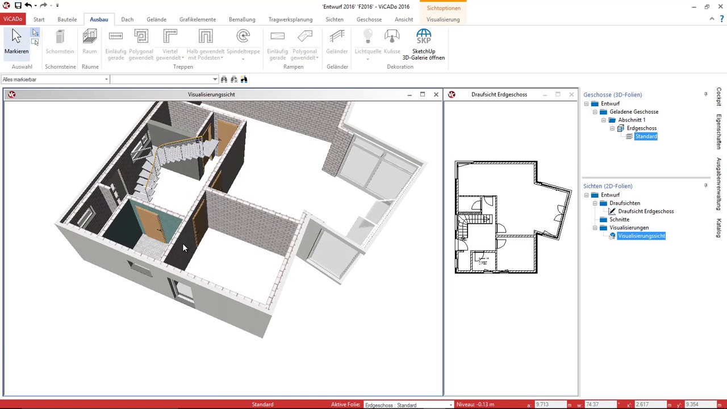Select the Polygonal gewendelt stair tool
The height and width of the screenshot is (409, 727).
(141, 45)
